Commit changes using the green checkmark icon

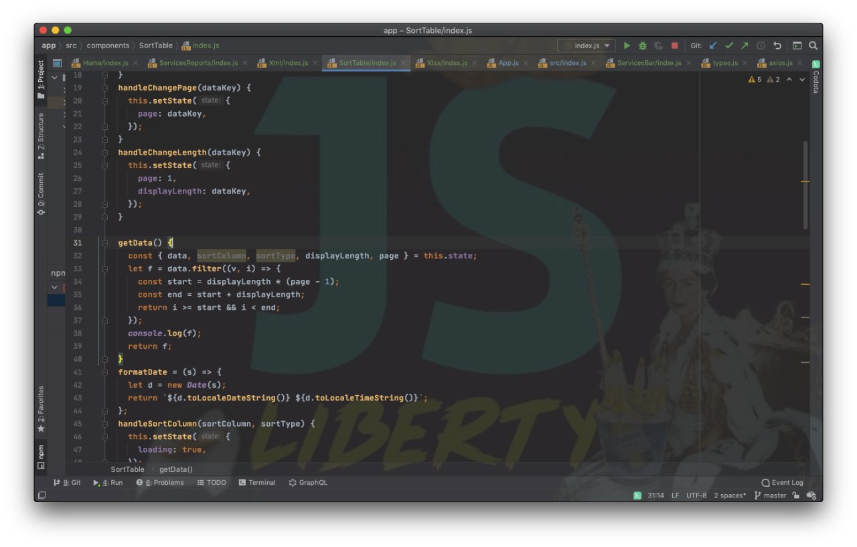pos(729,46)
